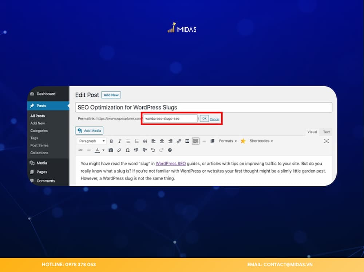Cancel the permalink edit
Viewport: 364px width, 272px height.
(x=214, y=119)
